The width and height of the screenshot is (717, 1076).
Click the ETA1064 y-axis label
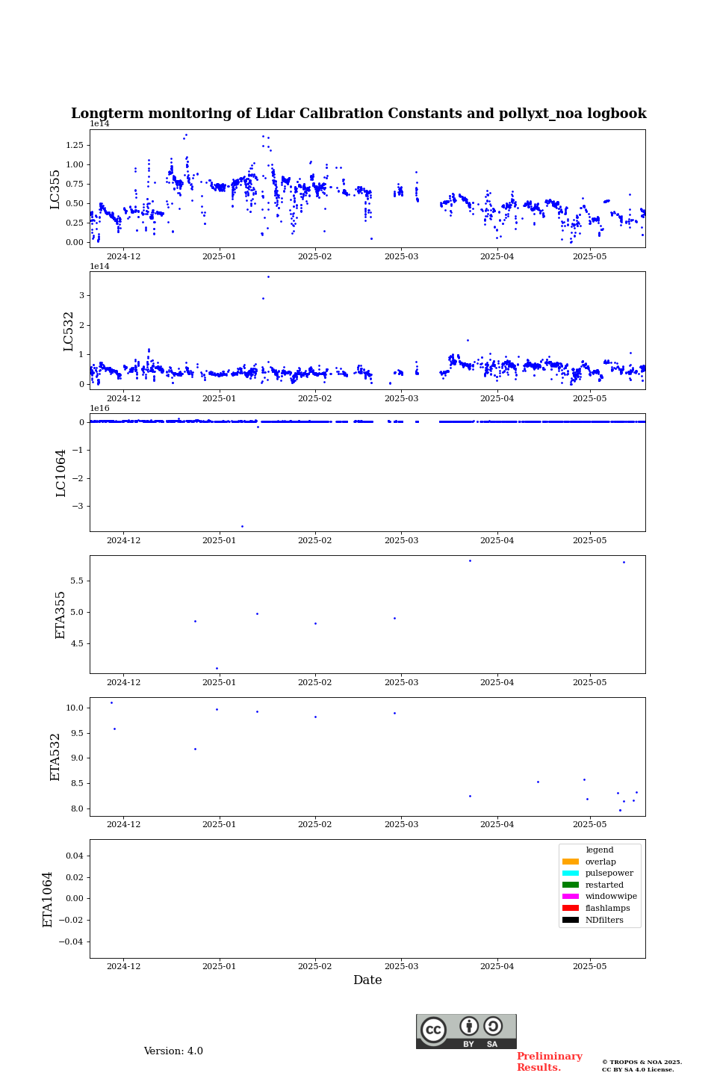click(48, 900)
